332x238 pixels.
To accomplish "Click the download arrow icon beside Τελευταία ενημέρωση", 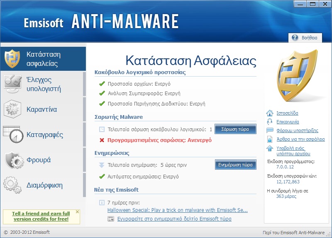I will 102,165.
